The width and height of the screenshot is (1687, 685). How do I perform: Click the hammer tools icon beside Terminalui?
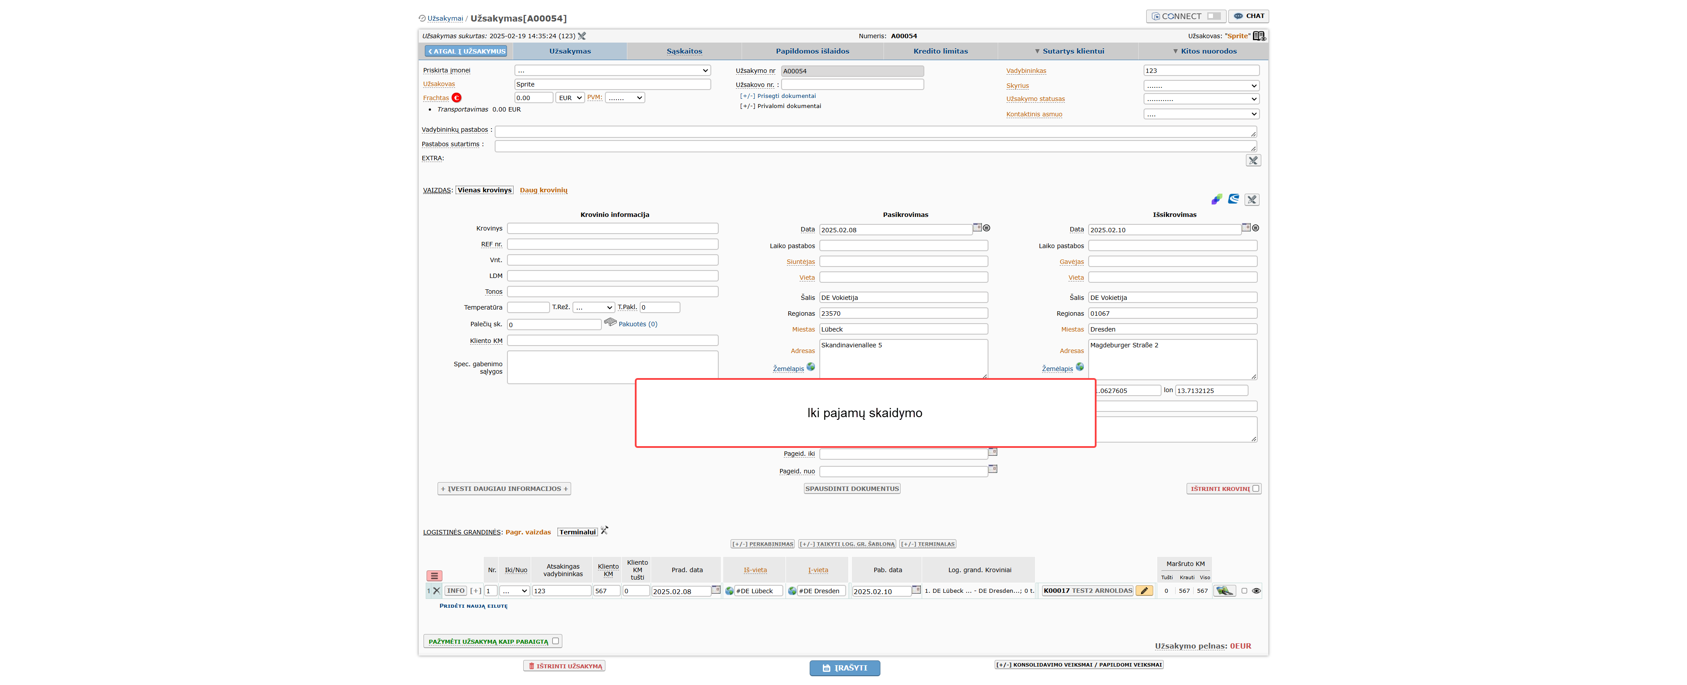point(605,530)
